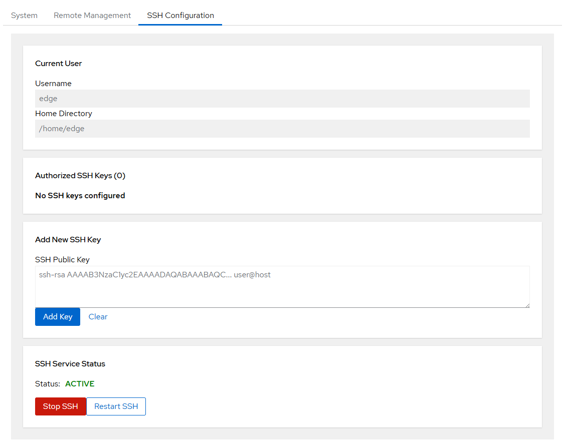Viewport: 566px width, 444px height.
Task: Restart the SSH service
Action: pos(116,406)
